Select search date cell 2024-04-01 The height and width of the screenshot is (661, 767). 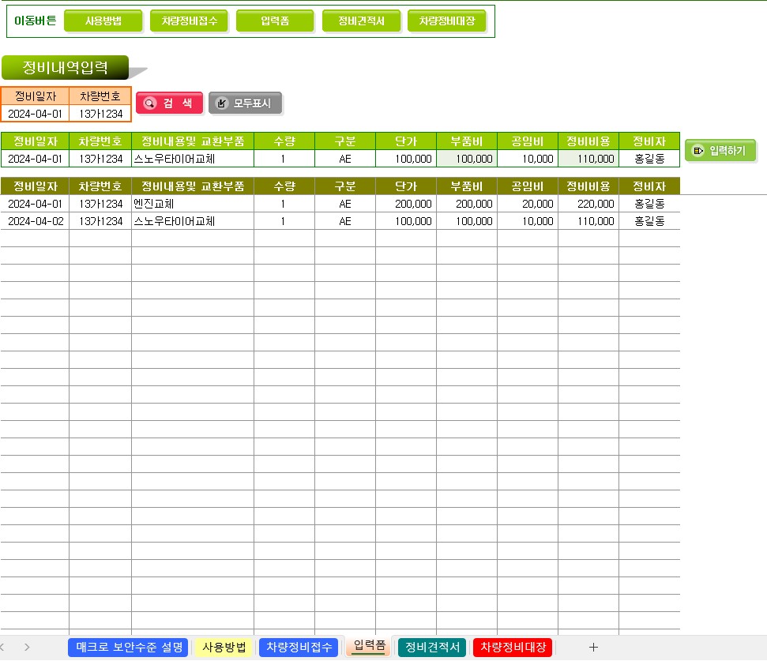point(36,114)
